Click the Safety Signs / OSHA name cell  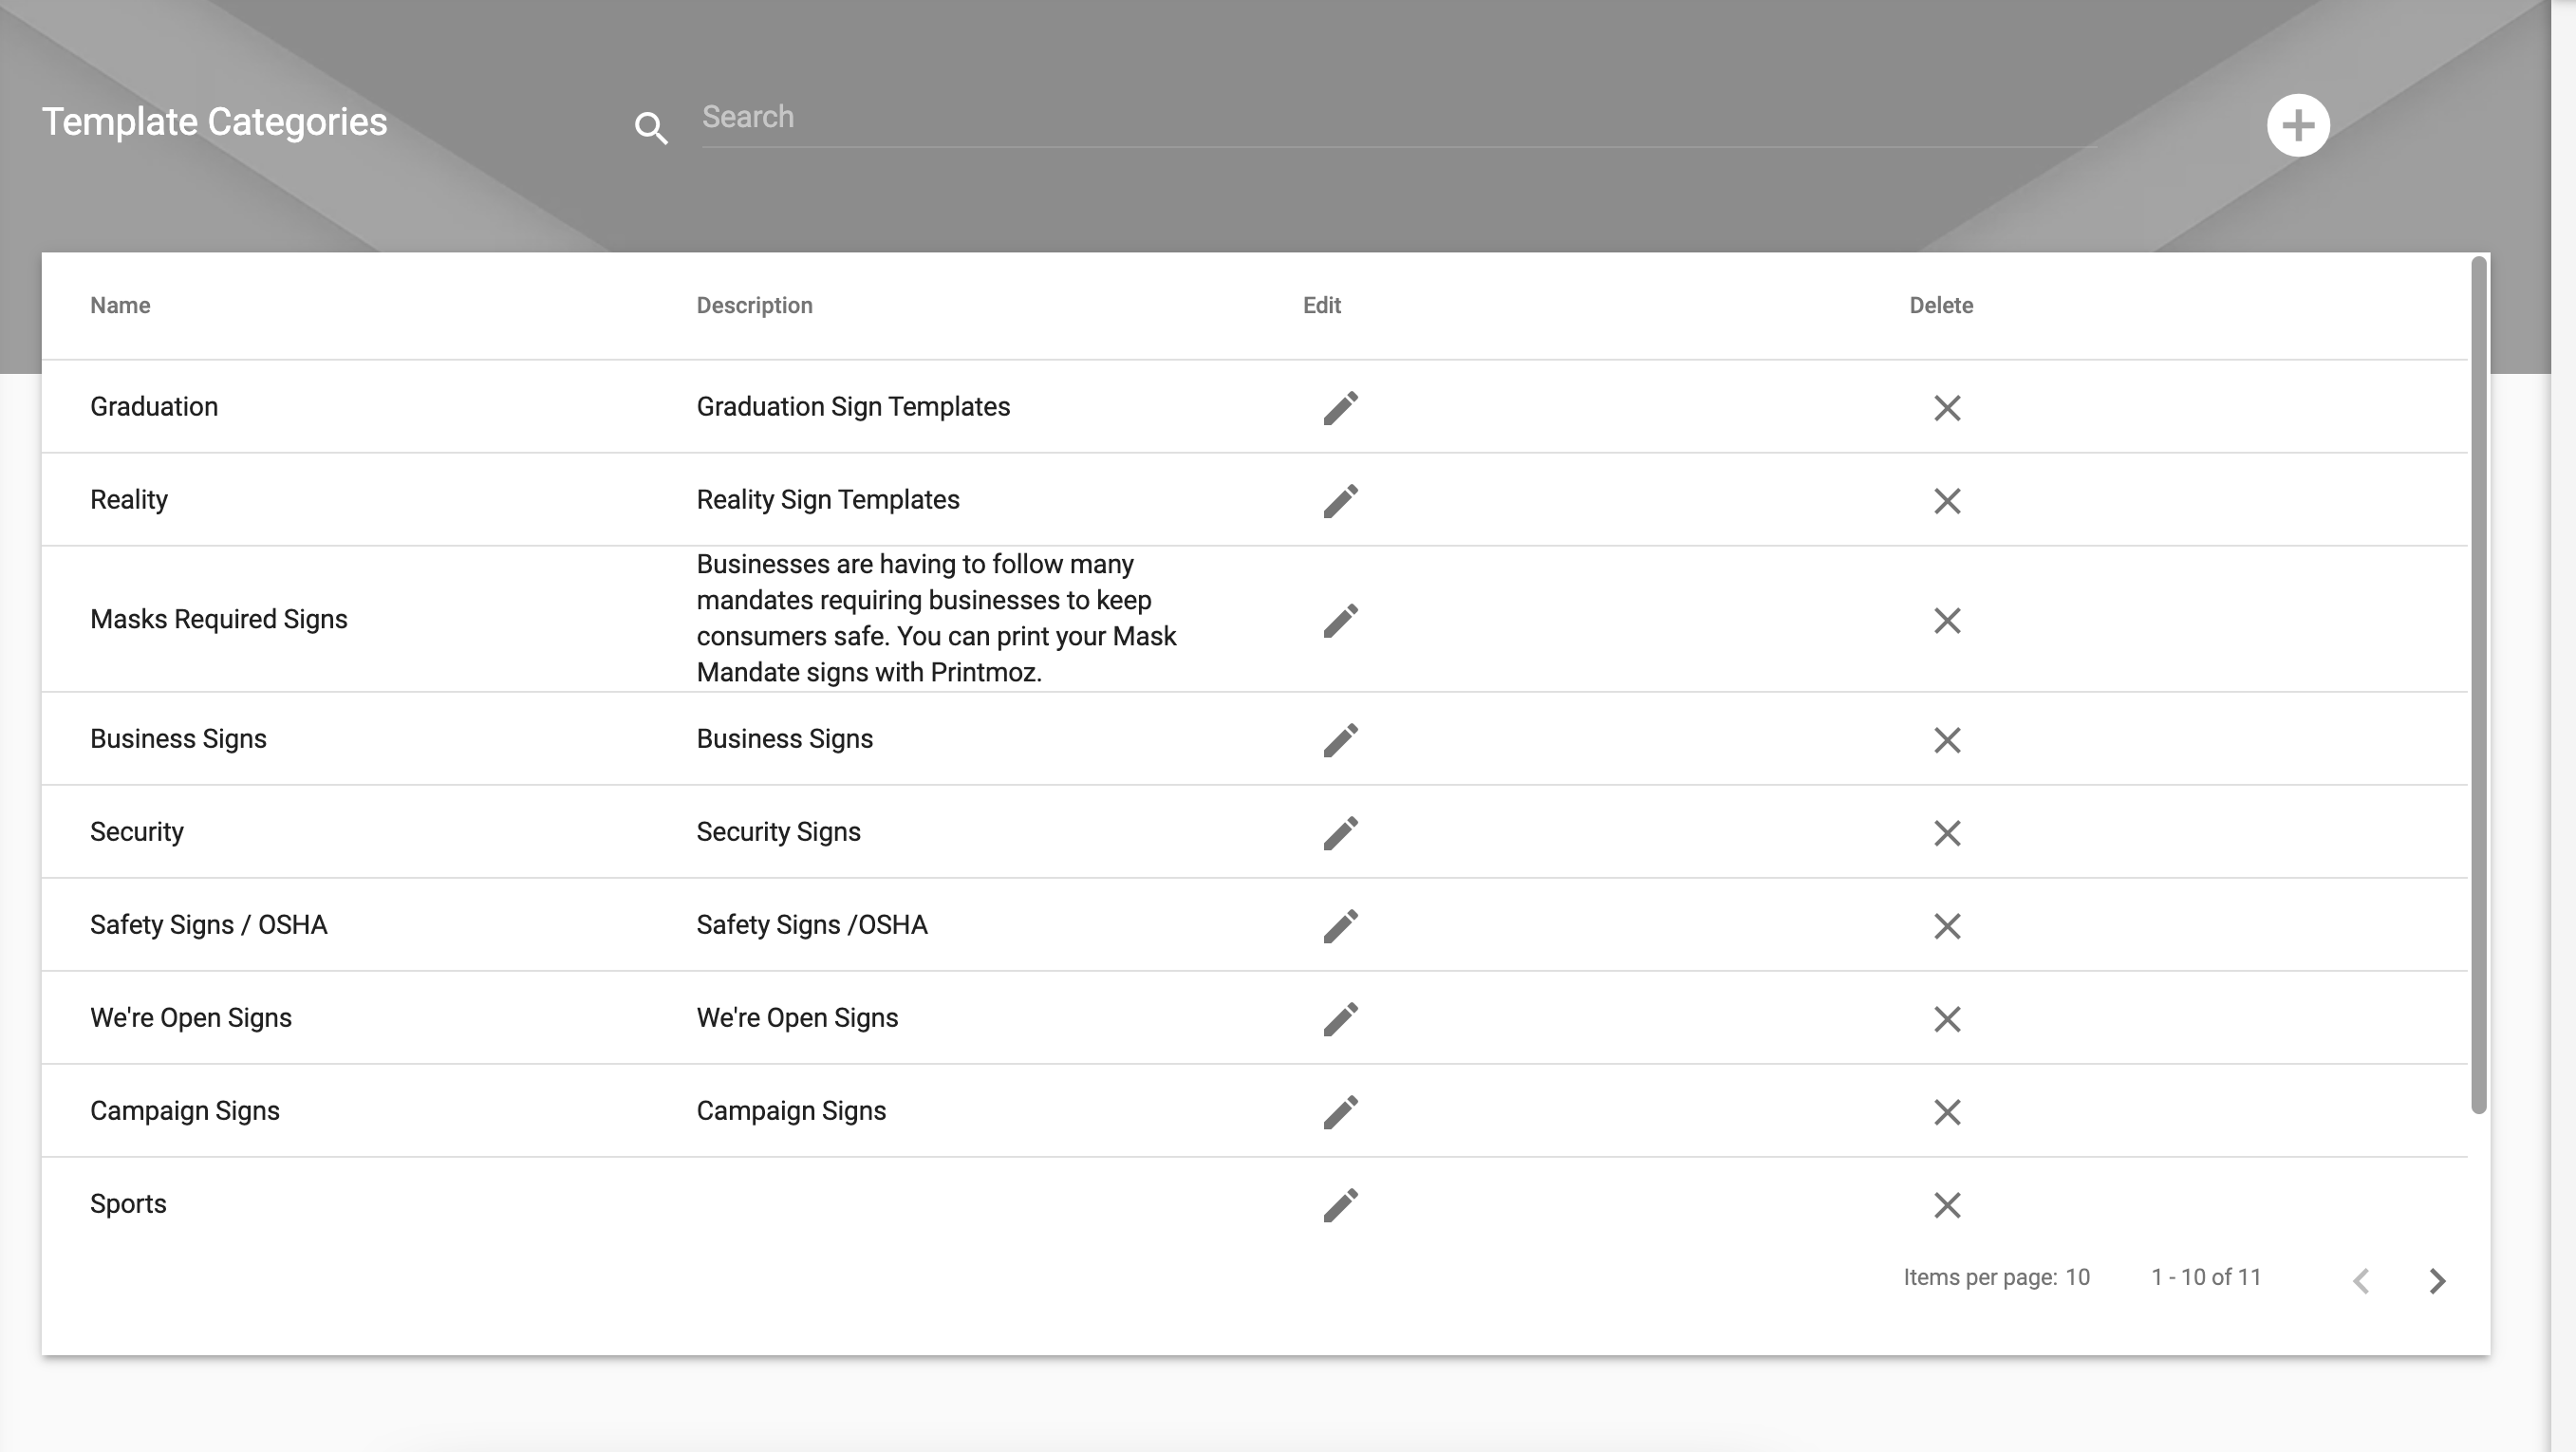pyautogui.click(x=208, y=925)
